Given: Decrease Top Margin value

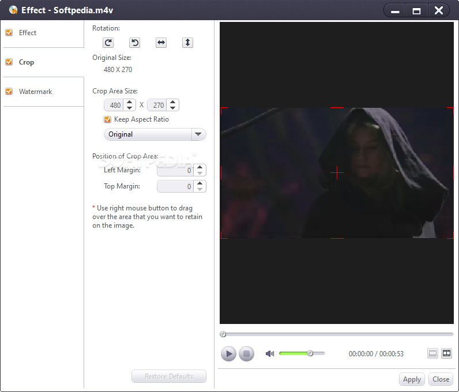Looking at the screenshot, I should coord(200,190).
